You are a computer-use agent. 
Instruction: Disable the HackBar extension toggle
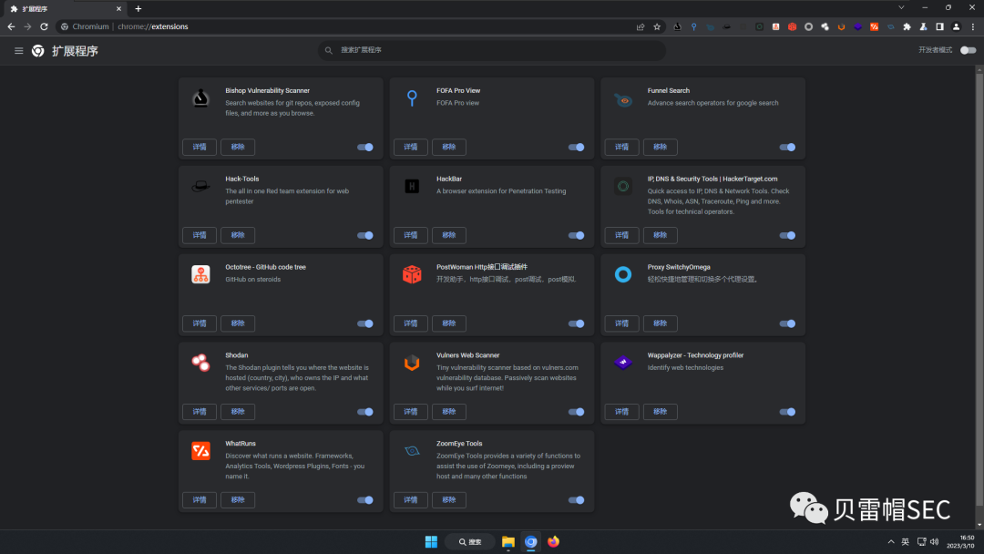tap(576, 235)
